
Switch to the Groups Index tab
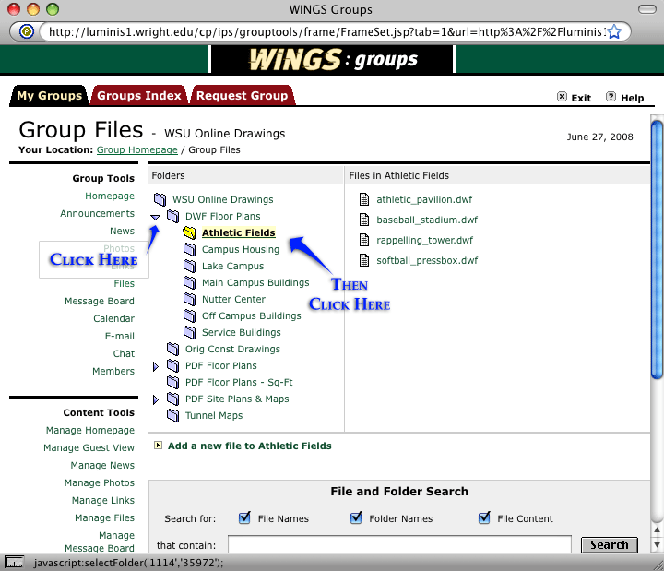click(x=138, y=95)
